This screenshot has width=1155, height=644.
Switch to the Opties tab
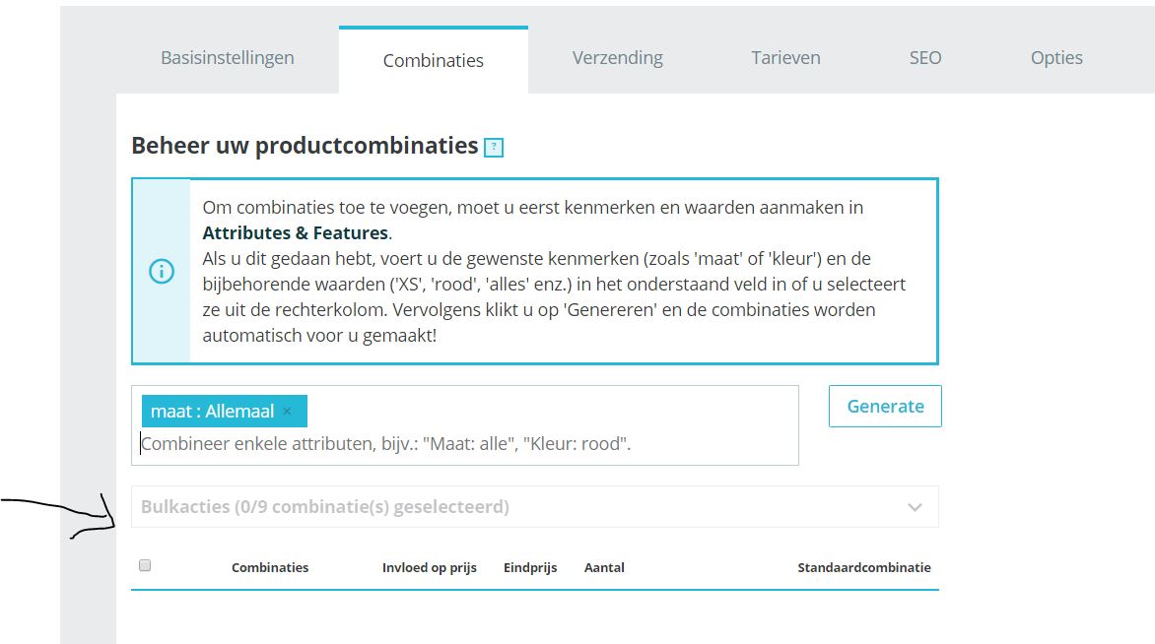pyautogui.click(x=1056, y=57)
